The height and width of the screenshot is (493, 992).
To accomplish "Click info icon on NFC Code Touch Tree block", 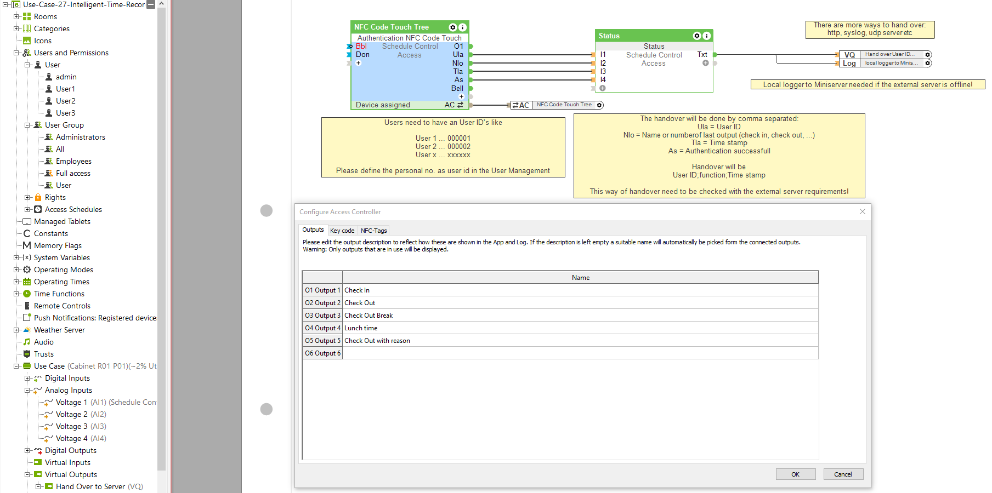I will click(x=462, y=27).
